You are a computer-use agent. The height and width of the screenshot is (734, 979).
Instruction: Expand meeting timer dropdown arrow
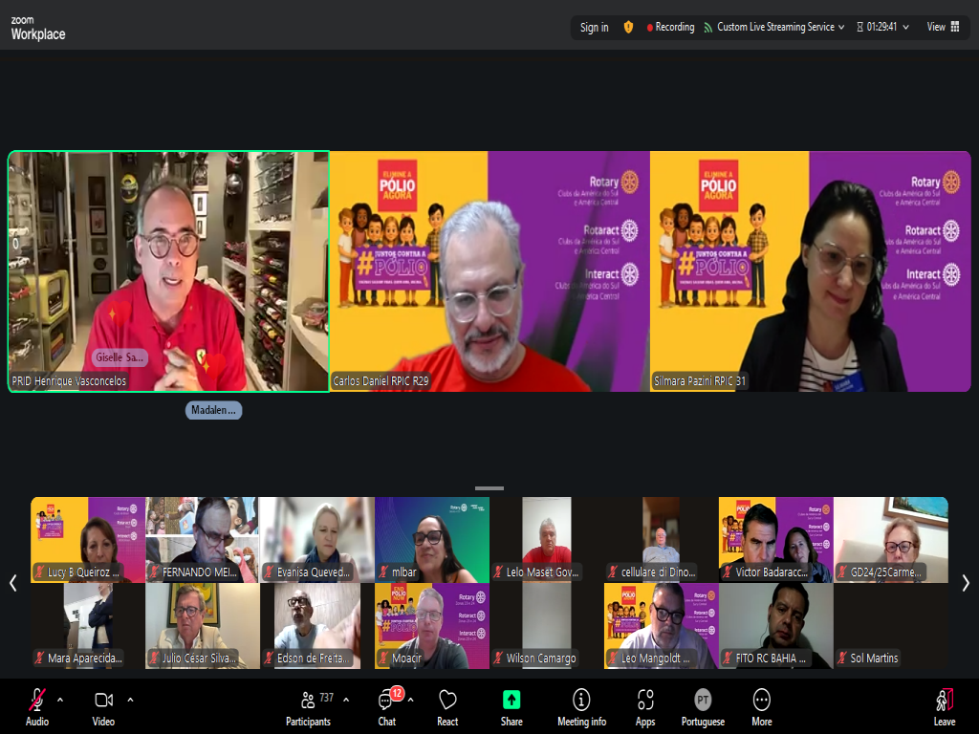tap(905, 28)
